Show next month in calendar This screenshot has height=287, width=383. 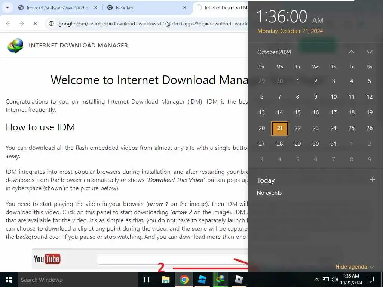(x=369, y=52)
